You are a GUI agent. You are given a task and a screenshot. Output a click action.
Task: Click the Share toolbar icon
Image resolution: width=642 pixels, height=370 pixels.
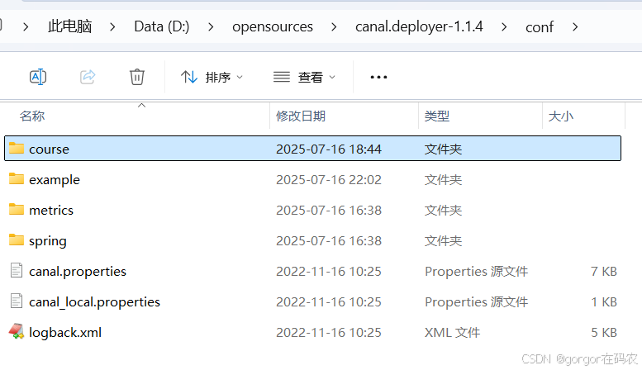[x=88, y=77]
